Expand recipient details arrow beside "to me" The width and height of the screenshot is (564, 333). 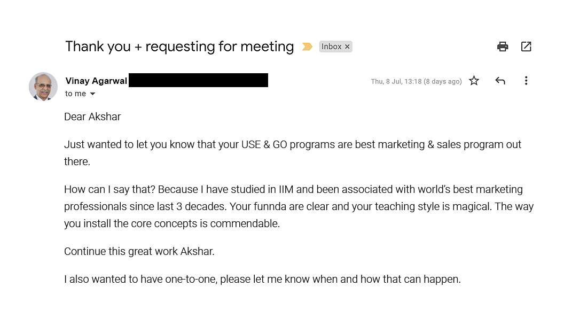point(92,94)
